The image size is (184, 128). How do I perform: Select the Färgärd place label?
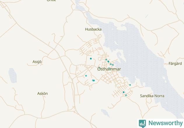175,64
